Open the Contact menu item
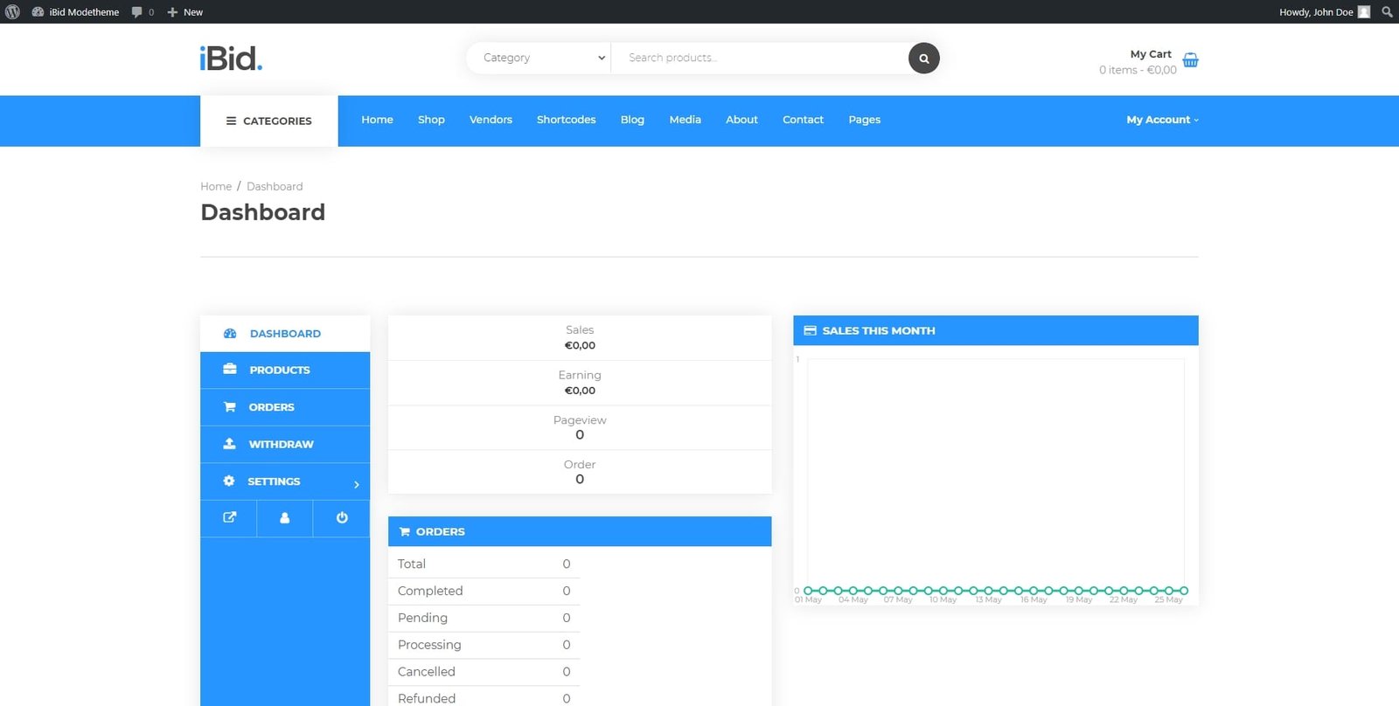Screen dimensions: 1399x706 [803, 120]
